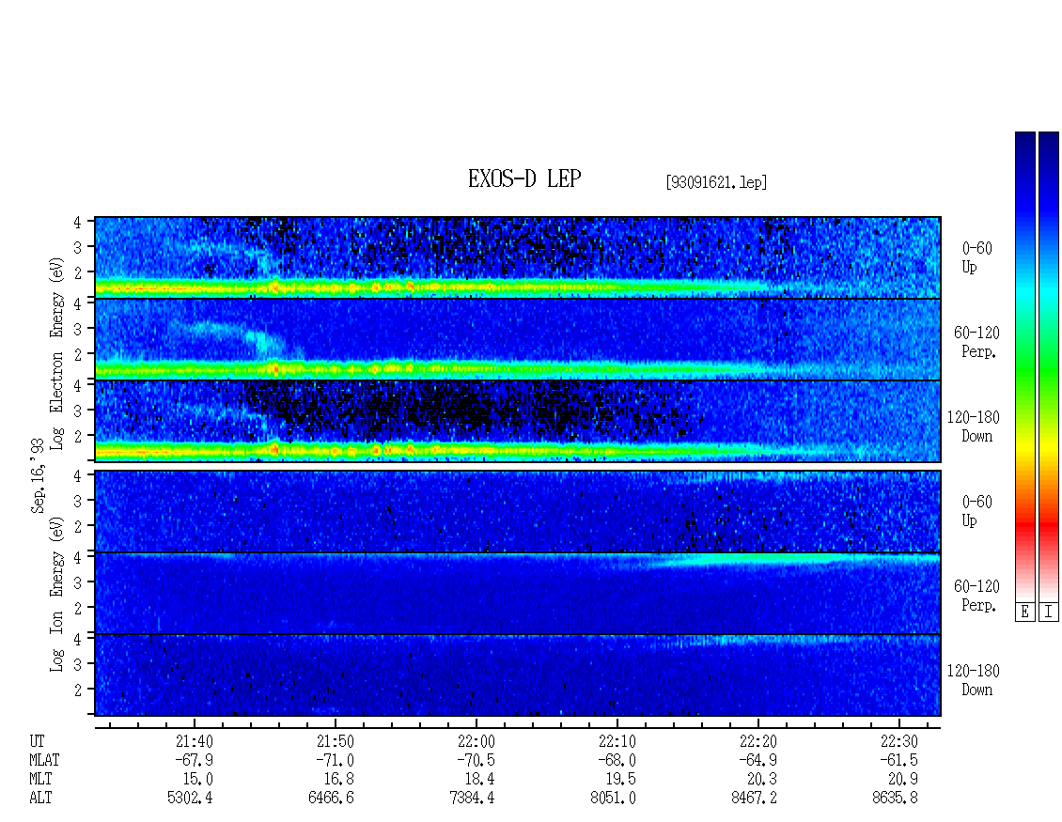The height and width of the screenshot is (822, 1062).
Task: Click the MLAT value -70.5
Action: point(476,760)
